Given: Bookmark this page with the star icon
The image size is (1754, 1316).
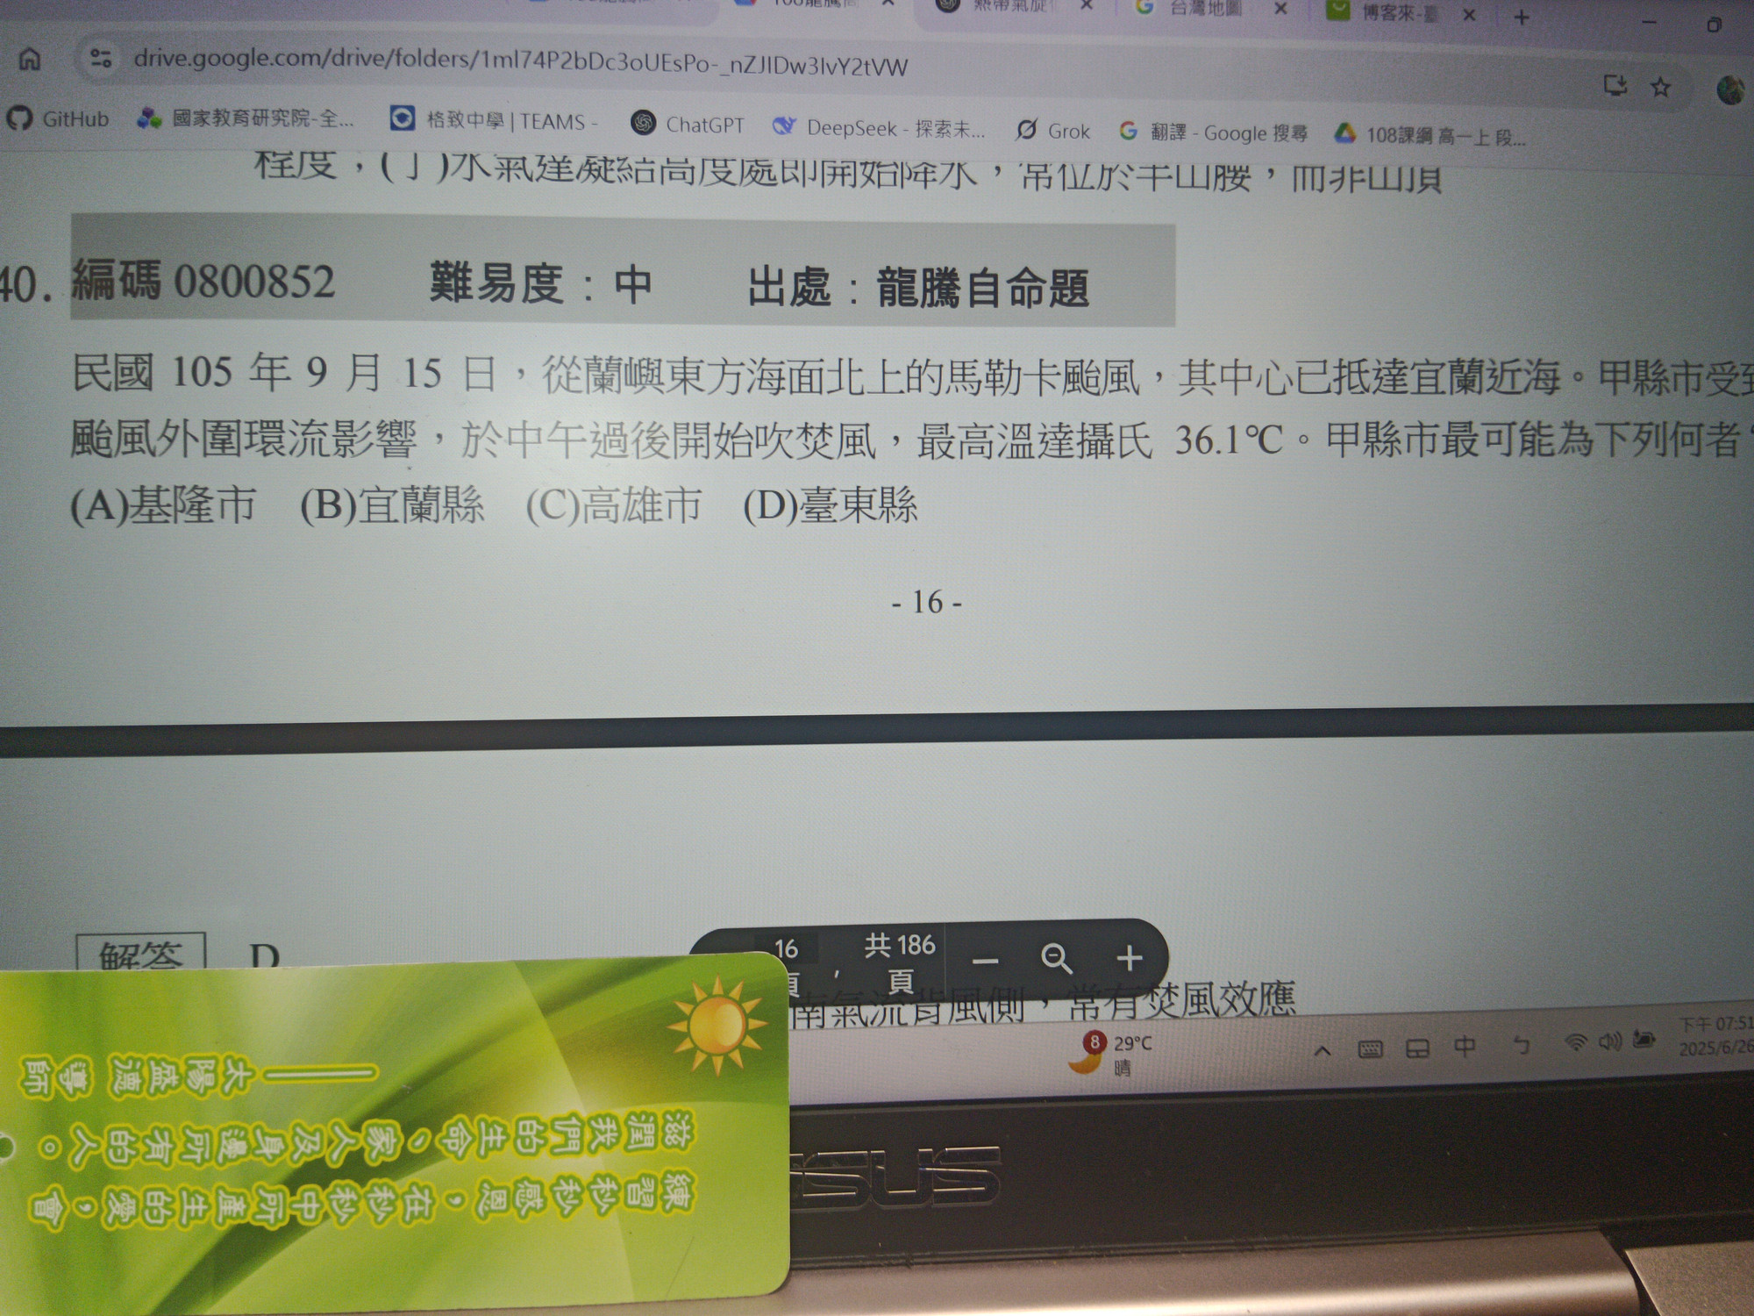Looking at the screenshot, I should (1660, 87).
